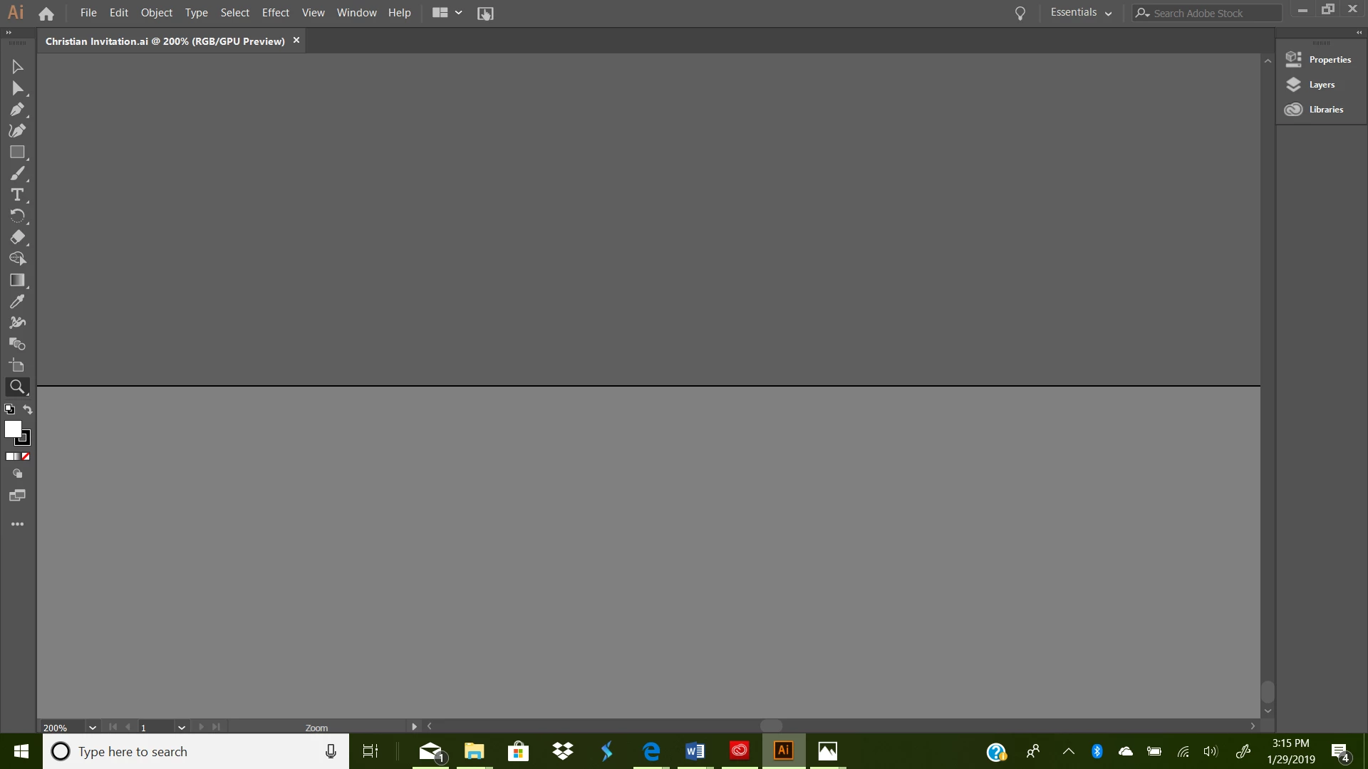Open the Effect menu
The width and height of the screenshot is (1368, 769).
[x=275, y=13]
